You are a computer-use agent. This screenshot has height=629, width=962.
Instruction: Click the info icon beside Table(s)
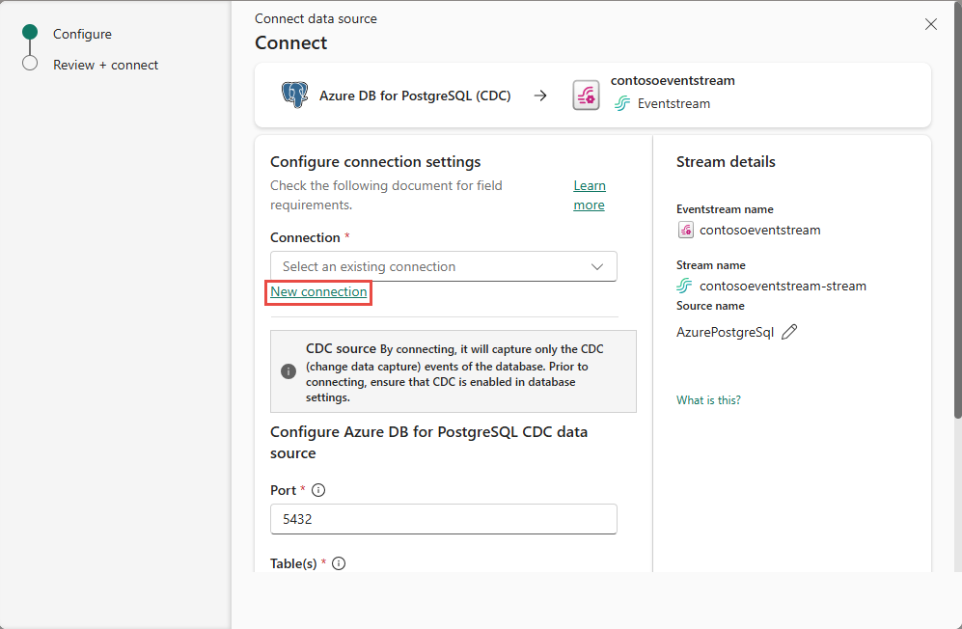[338, 563]
